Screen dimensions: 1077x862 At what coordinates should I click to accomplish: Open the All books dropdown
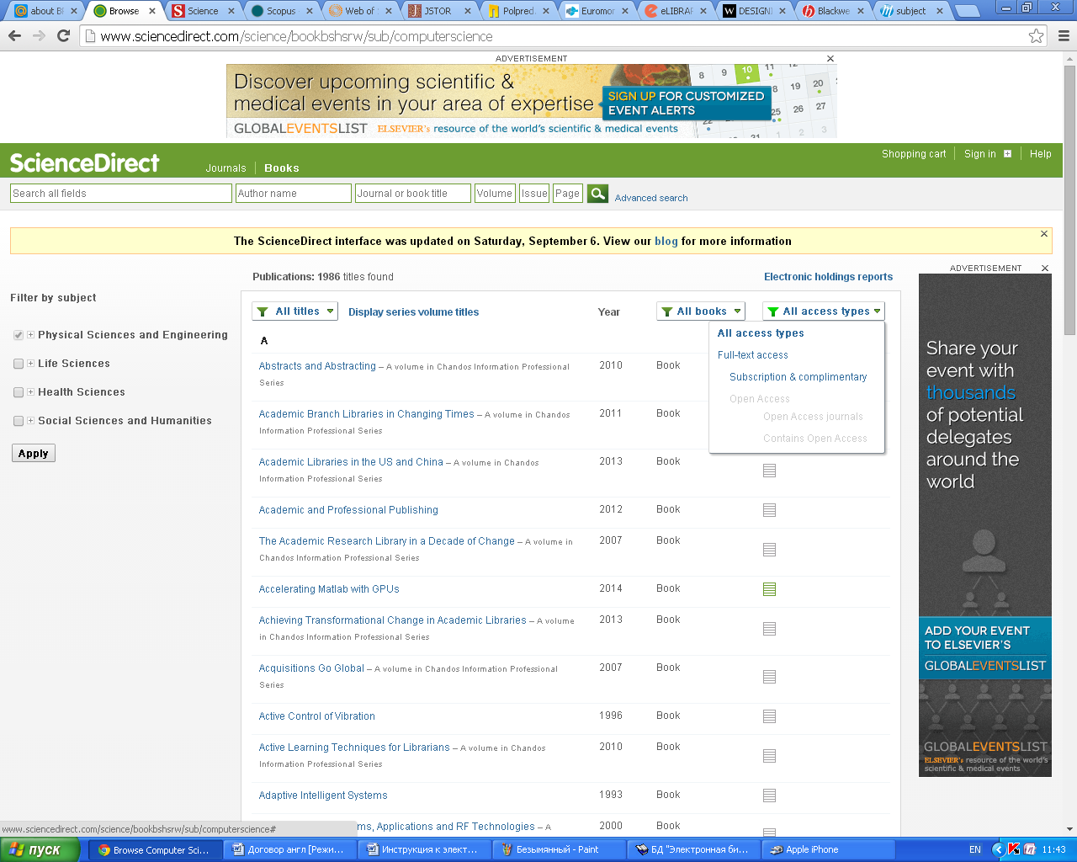[701, 311]
